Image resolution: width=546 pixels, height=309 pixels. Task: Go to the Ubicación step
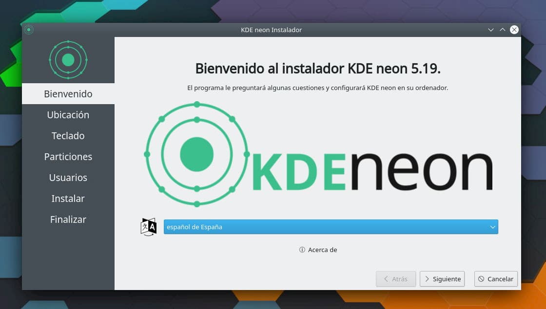68,115
